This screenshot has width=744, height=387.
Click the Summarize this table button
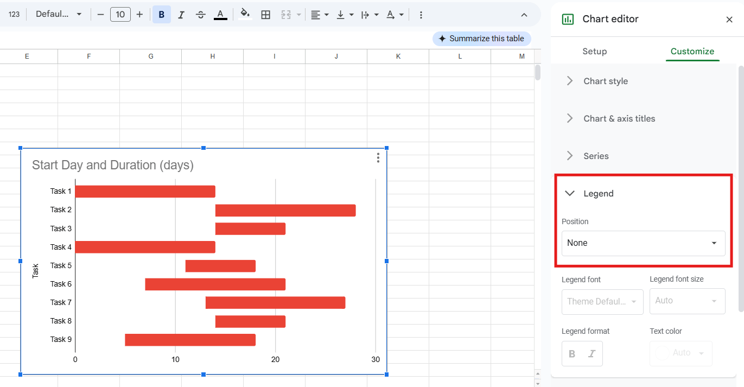(x=482, y=39)
